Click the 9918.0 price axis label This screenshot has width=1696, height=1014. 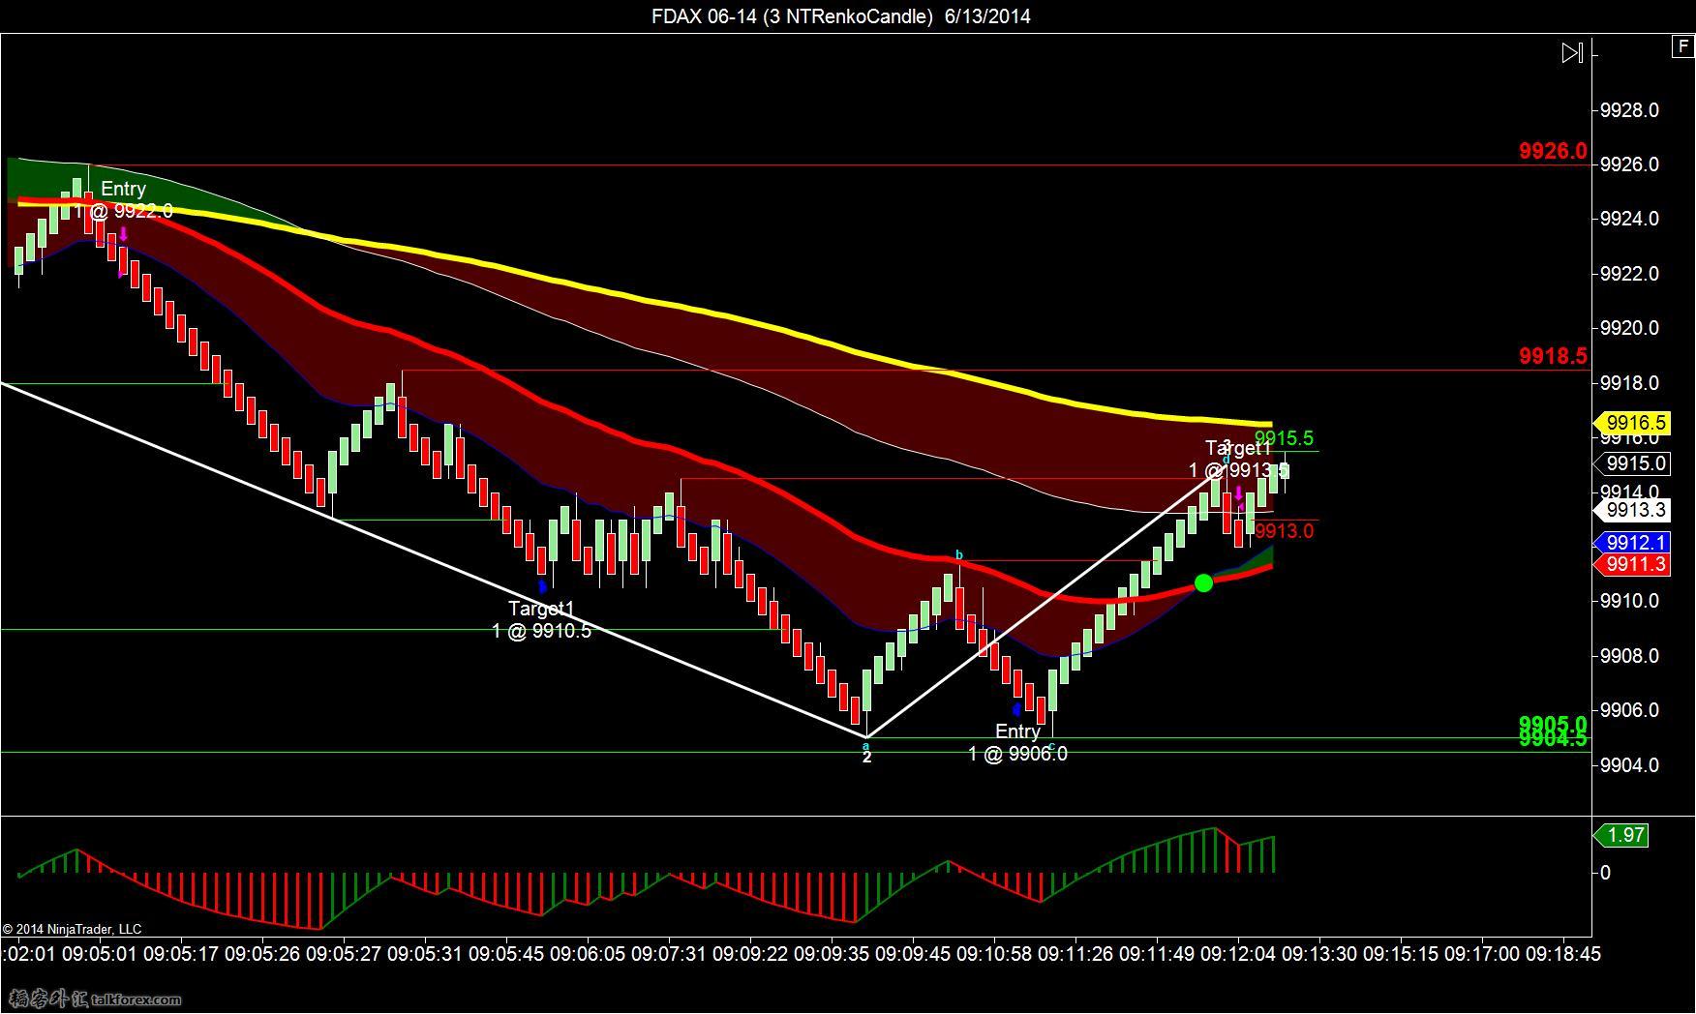(1629, 383)
